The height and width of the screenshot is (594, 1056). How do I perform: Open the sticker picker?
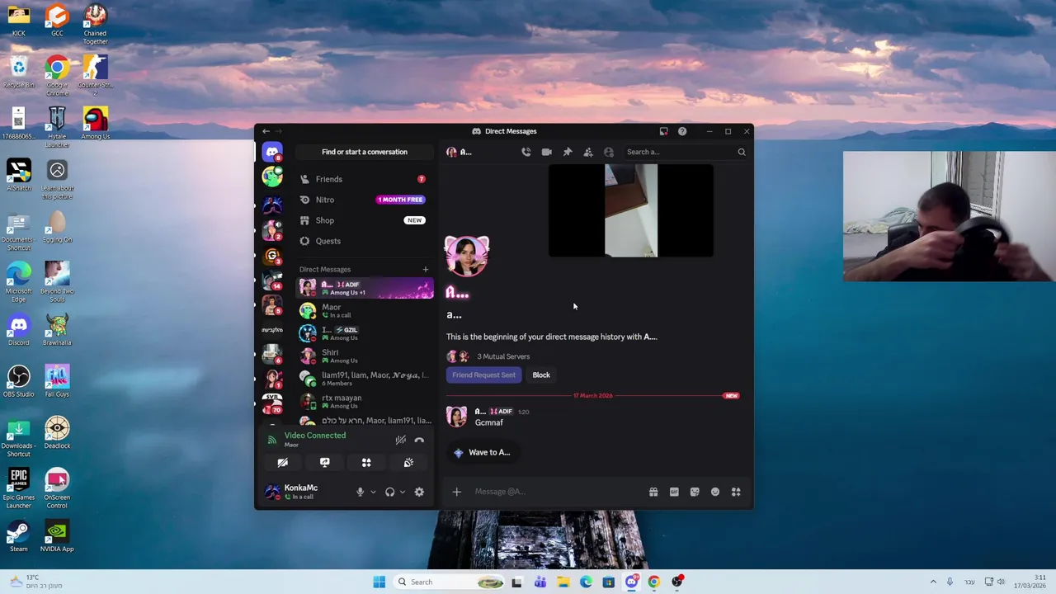coord(695,492)
